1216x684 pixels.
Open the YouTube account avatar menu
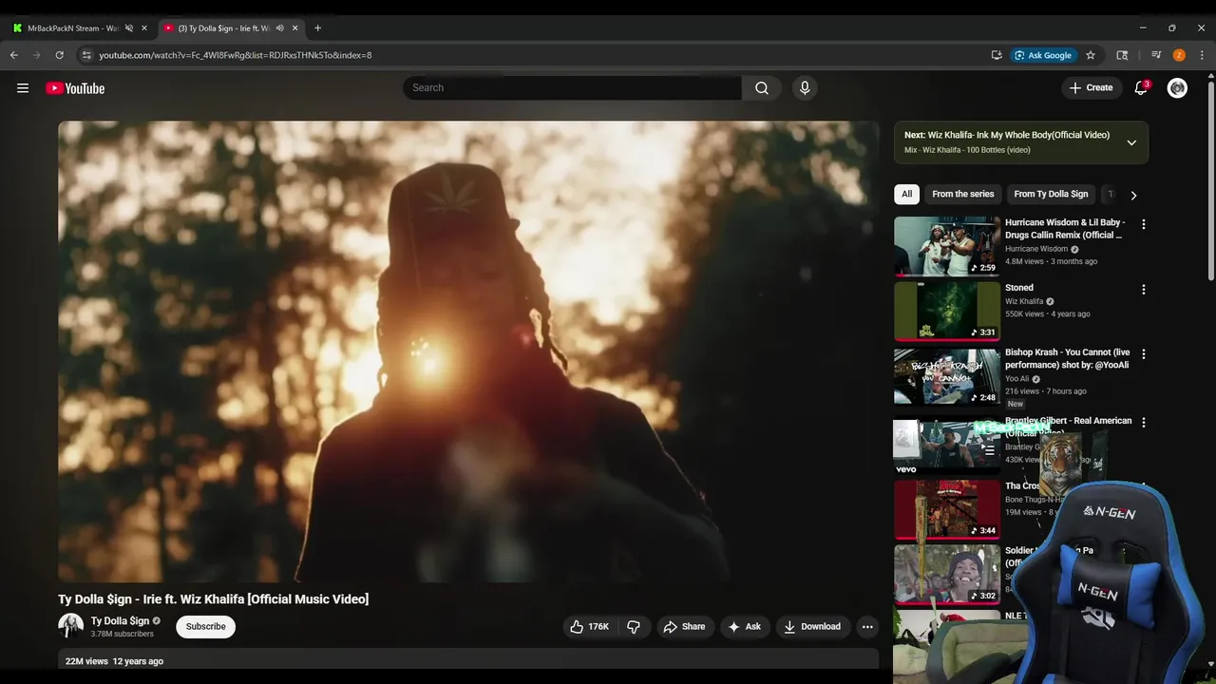click(1177, 88)
